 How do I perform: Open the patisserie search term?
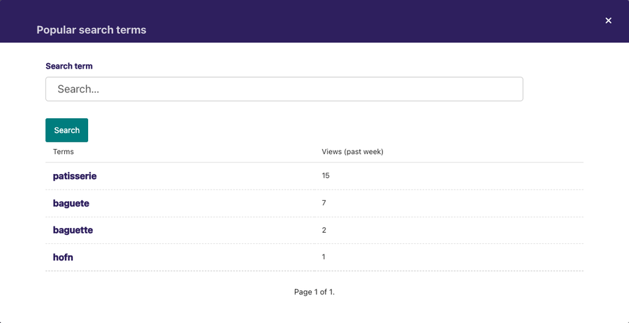(x=75, y=176)
